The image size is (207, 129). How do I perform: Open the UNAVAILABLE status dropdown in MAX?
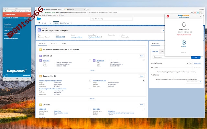pos(11,15)
